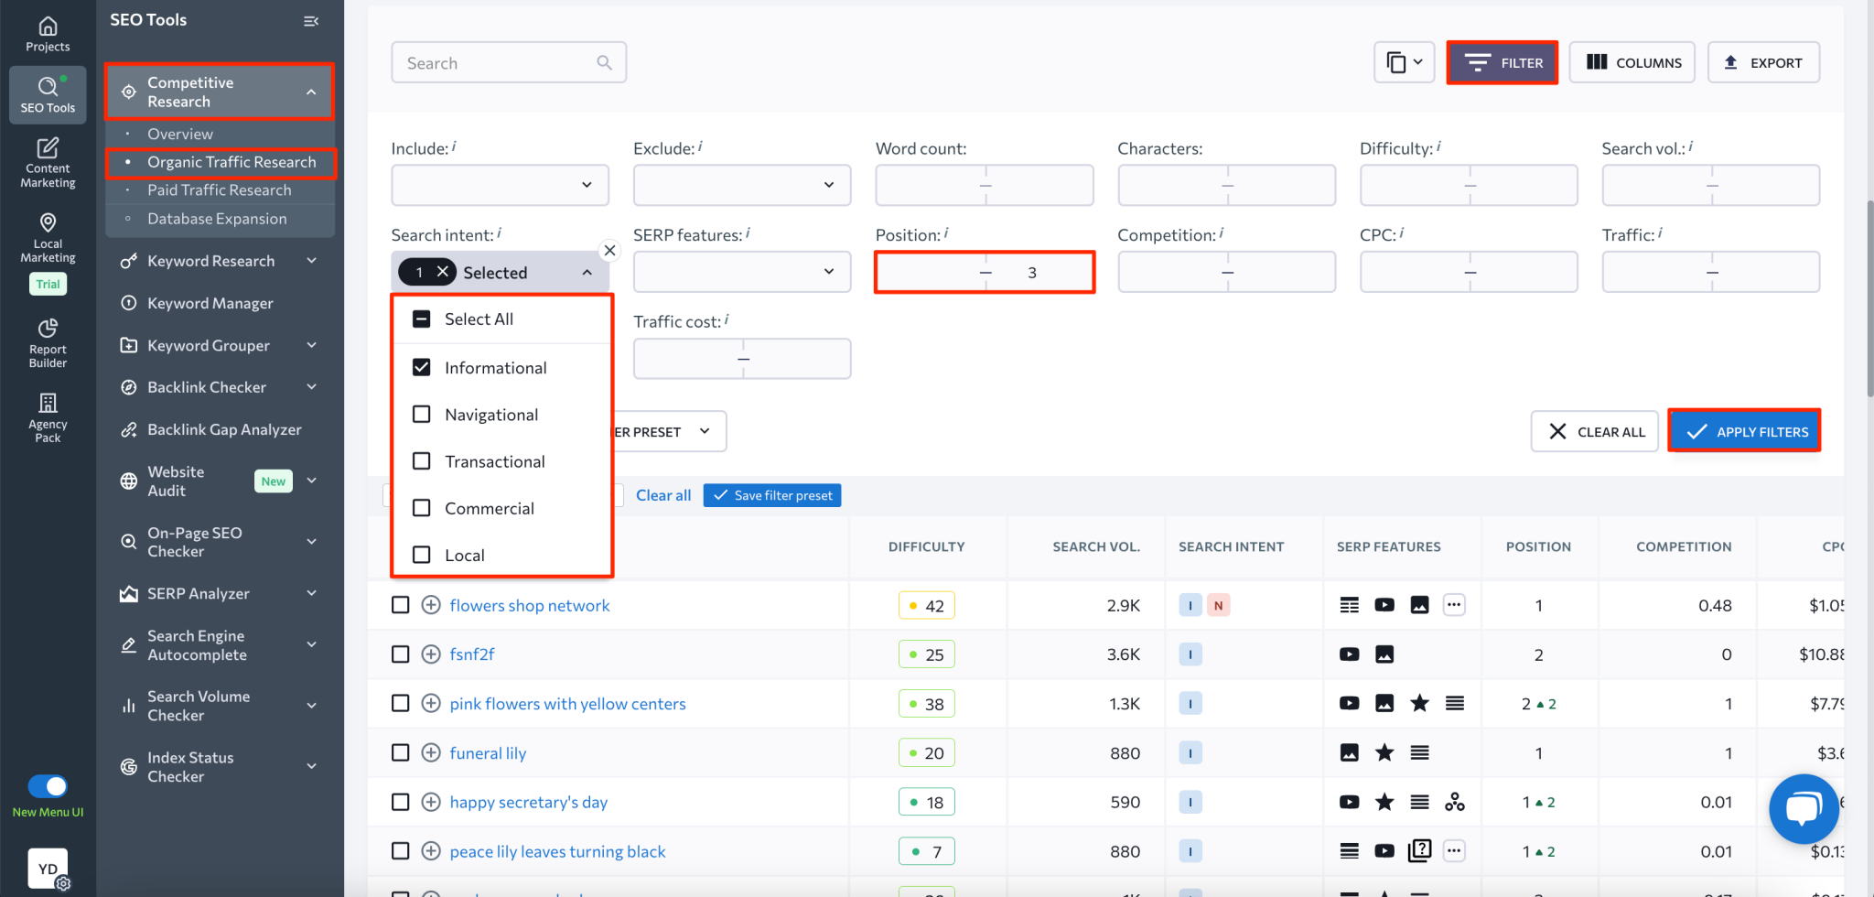
Task: Select the Backlink Checker tool
Action: [207, 386]
